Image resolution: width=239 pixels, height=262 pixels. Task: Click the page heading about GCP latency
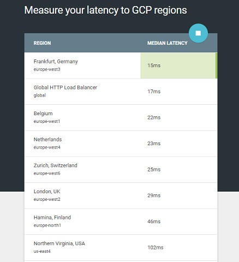coord(105,10)
